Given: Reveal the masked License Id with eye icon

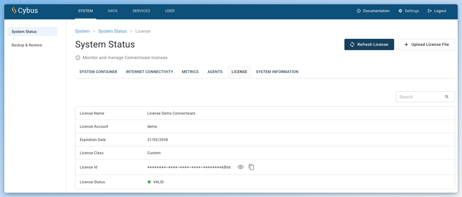Looking at the screenshot, I should (x=240, y=167).
